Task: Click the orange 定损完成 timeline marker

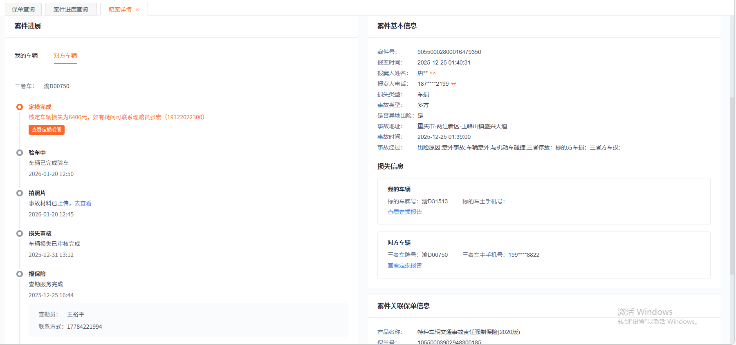Action: pos(20,107)
